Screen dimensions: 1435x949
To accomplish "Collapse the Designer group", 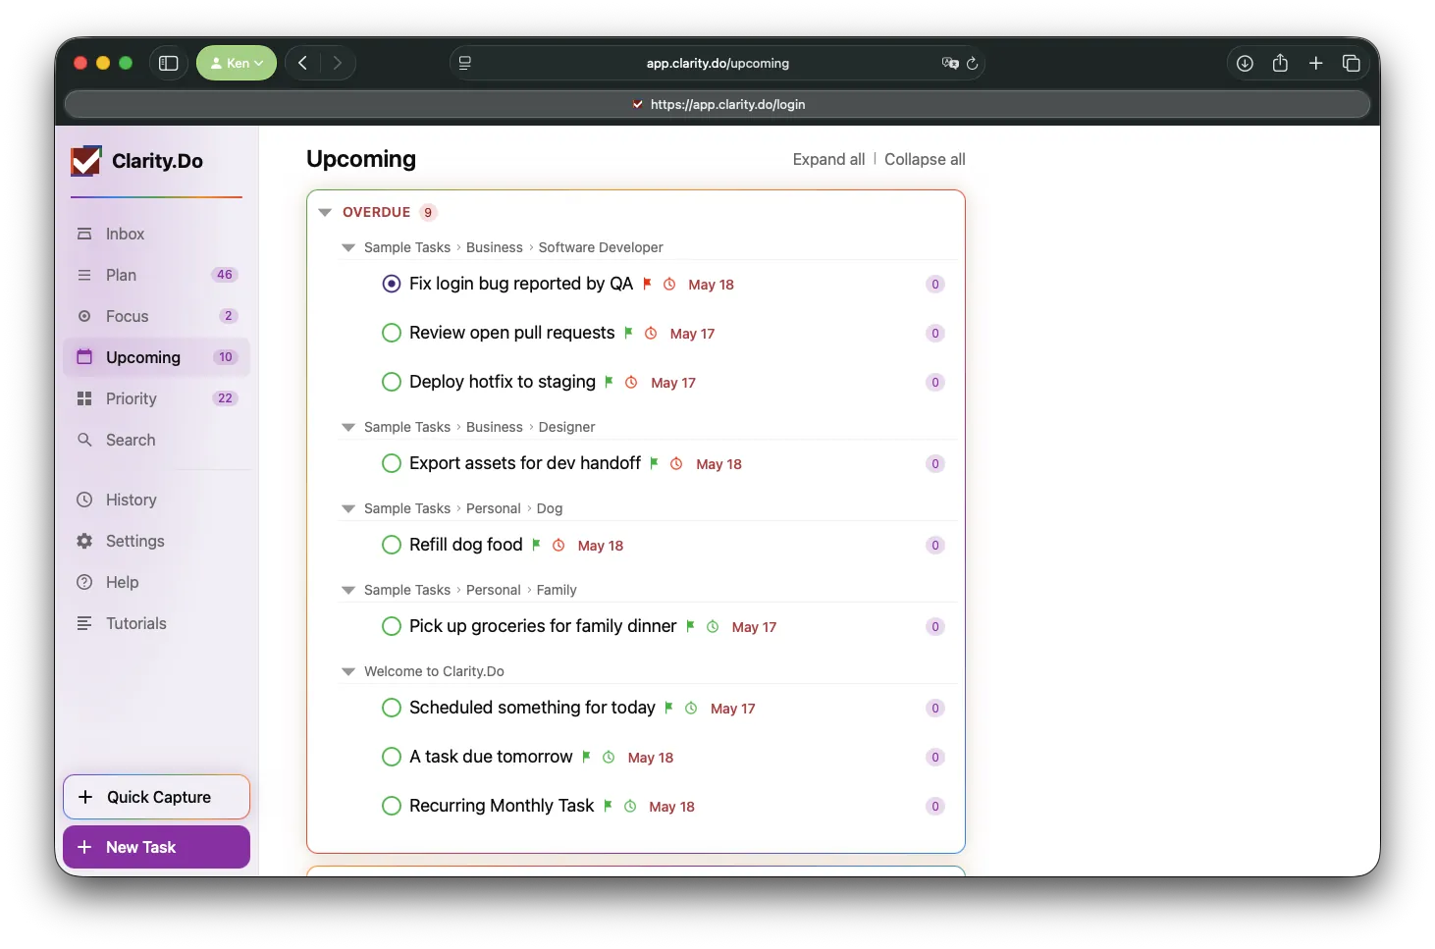I will point(347,427).
